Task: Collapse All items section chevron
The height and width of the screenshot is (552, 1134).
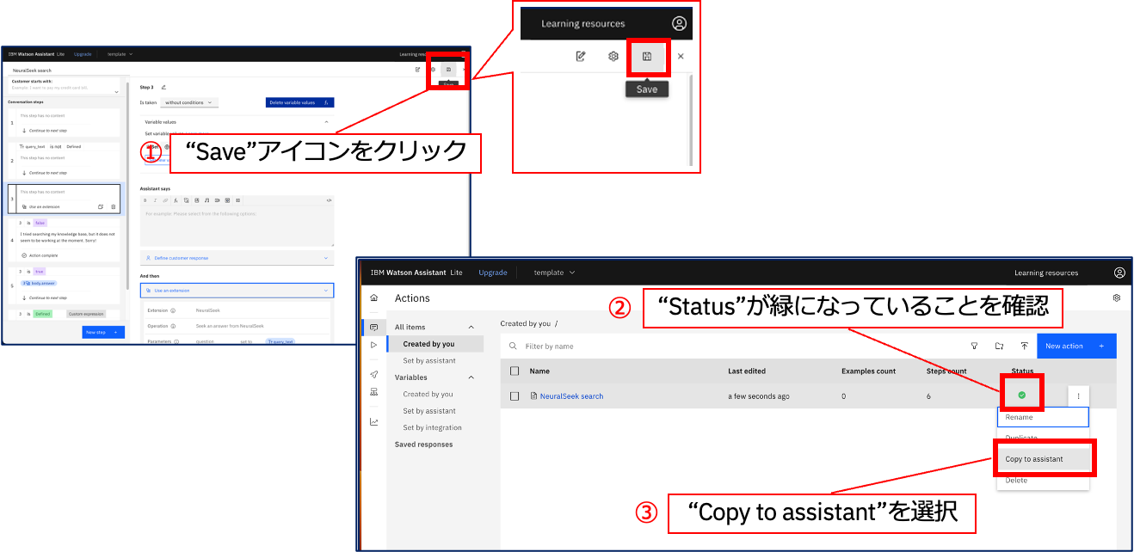Action: pyautogui.click(x=471, y=327)
